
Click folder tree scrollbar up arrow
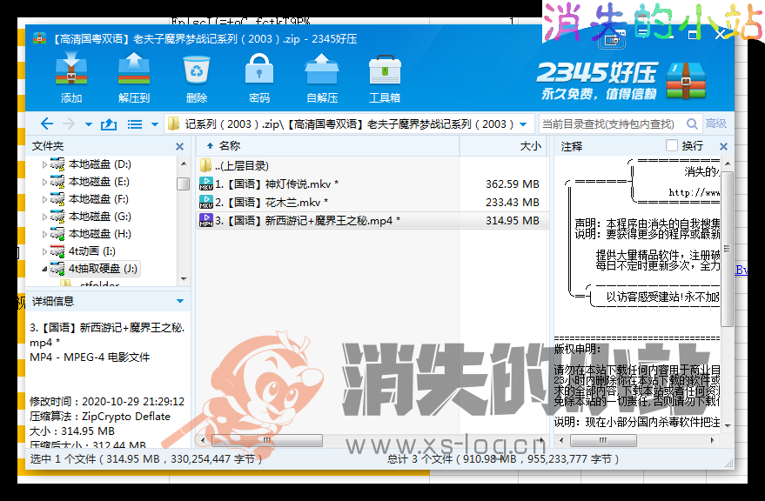pos(184,164)
